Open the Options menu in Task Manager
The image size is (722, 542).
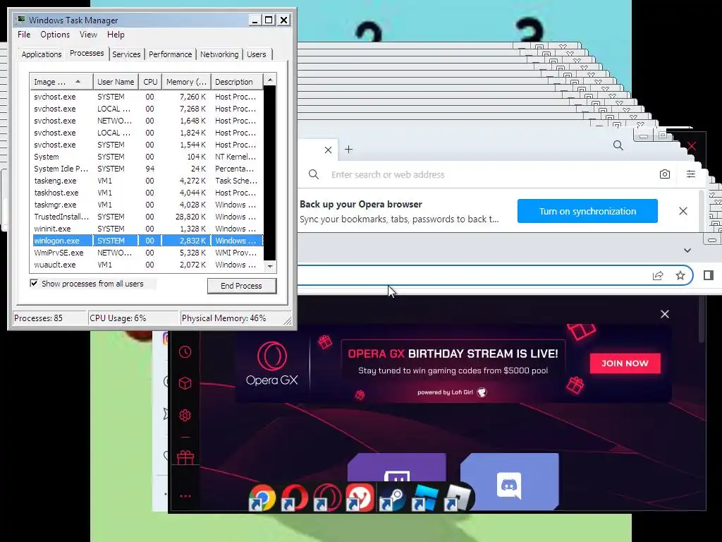55,35
